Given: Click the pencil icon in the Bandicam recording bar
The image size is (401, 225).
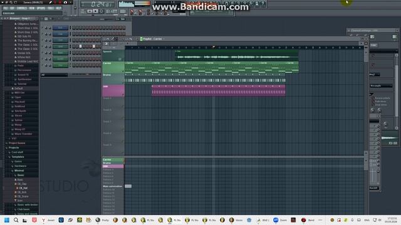Looking at the screenshot, I should [50, 2].
